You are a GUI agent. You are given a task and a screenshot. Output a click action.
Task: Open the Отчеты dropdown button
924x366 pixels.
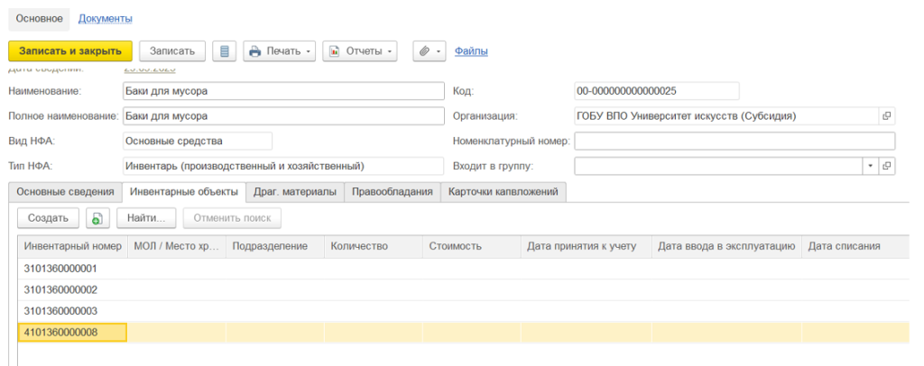(360, 51)
